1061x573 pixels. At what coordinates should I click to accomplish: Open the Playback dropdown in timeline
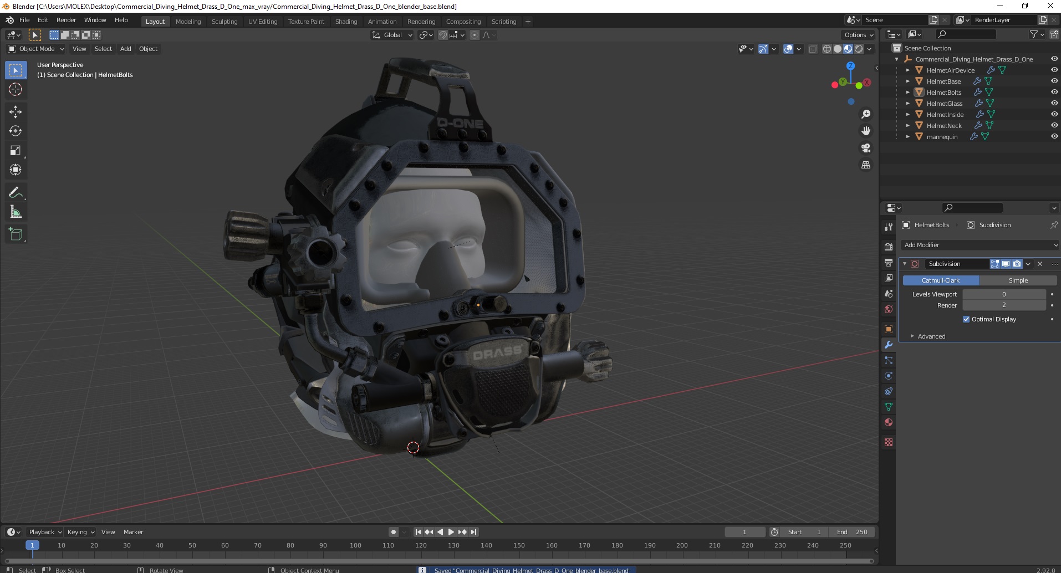point(45,532)
